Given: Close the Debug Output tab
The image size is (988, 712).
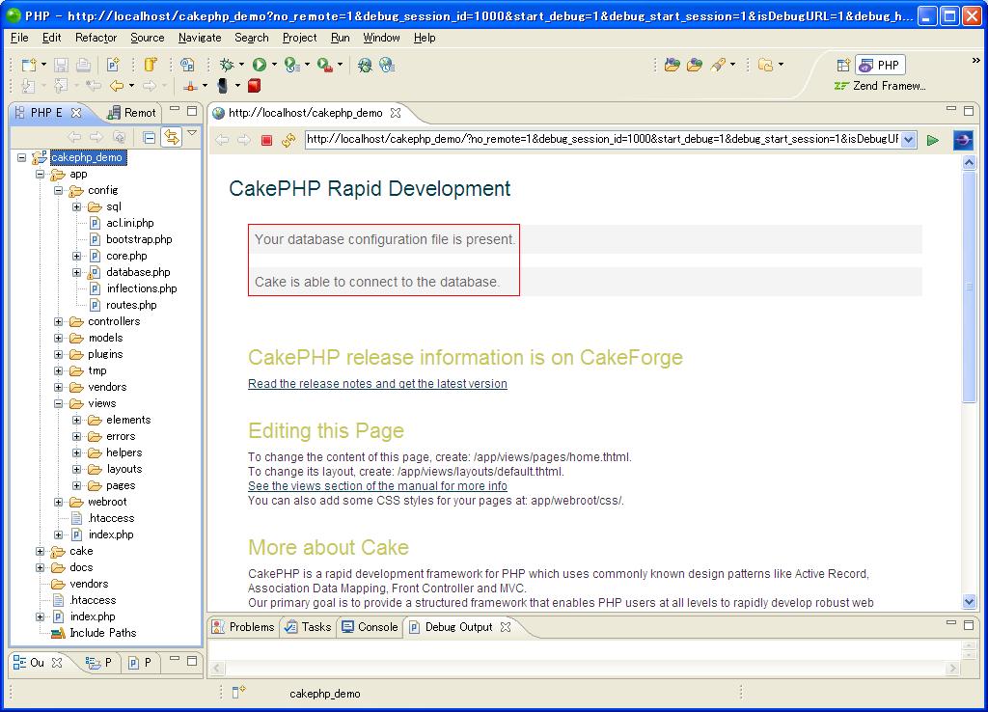Looking at the screenshot, I should (506, 627).
